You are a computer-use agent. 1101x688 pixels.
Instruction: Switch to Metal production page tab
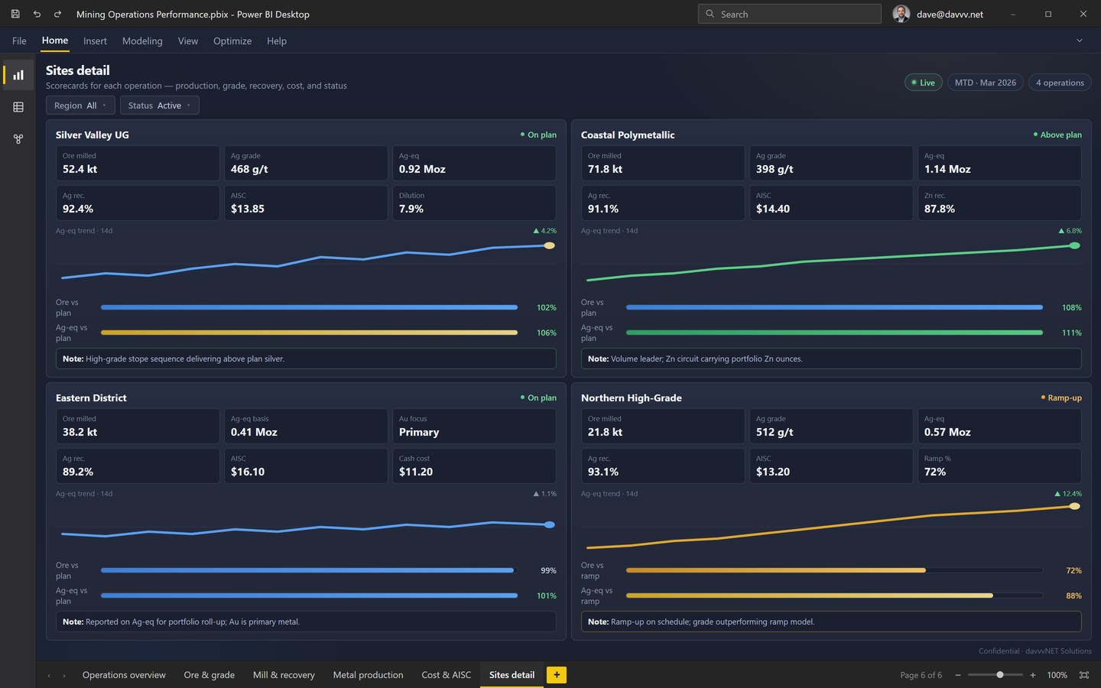[x=368, y=675]
